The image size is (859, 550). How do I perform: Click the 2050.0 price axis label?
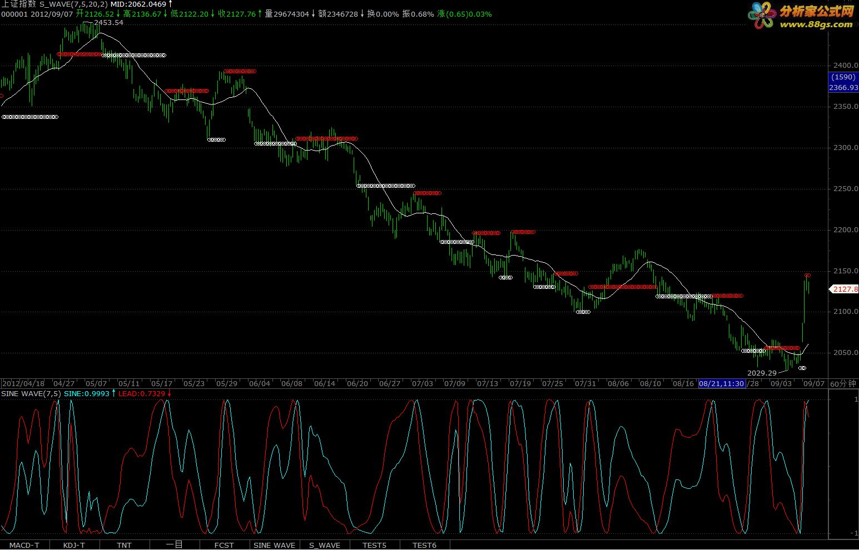click(x=846, y=353)
